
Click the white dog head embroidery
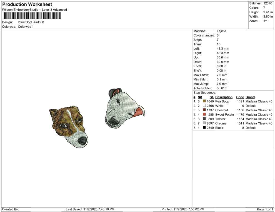(125, 108)
